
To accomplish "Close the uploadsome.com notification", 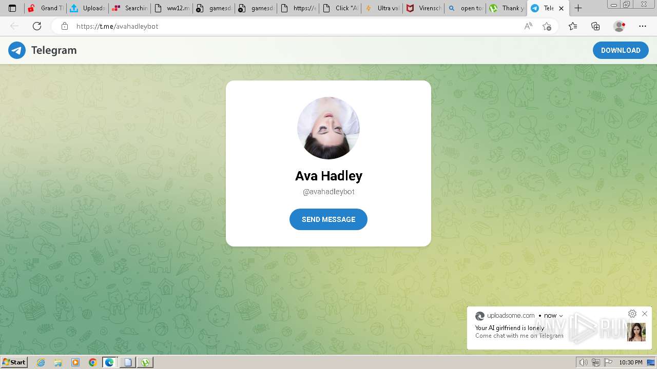I will click(645, 314).
